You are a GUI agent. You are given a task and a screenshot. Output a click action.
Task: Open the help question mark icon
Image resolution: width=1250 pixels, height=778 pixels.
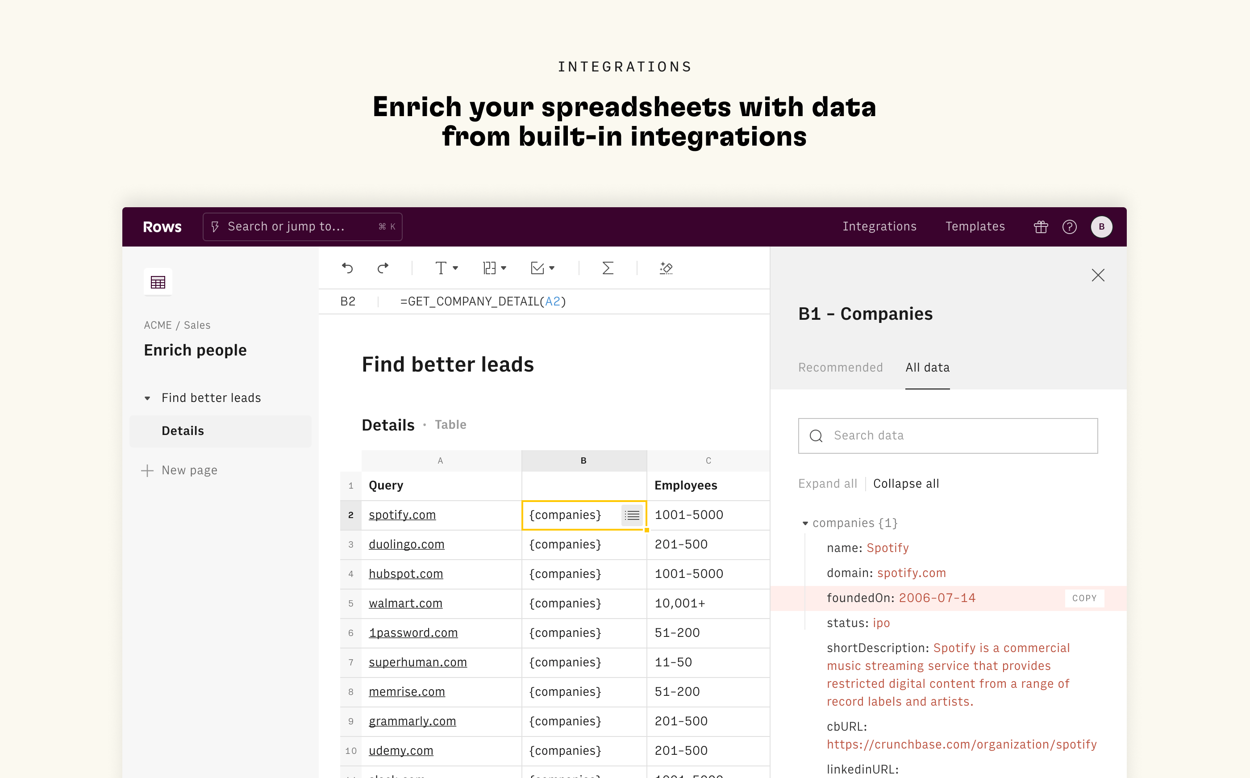click(x=1070, y=227)
